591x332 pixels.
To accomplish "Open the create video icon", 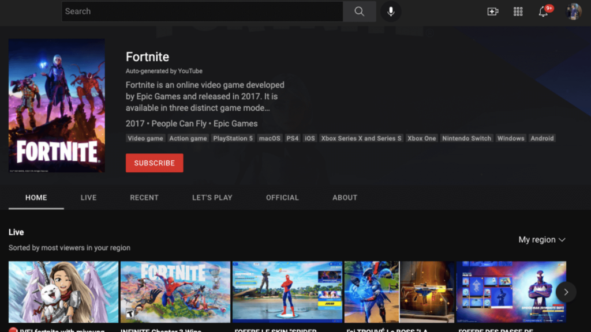I will click(493, 12).
